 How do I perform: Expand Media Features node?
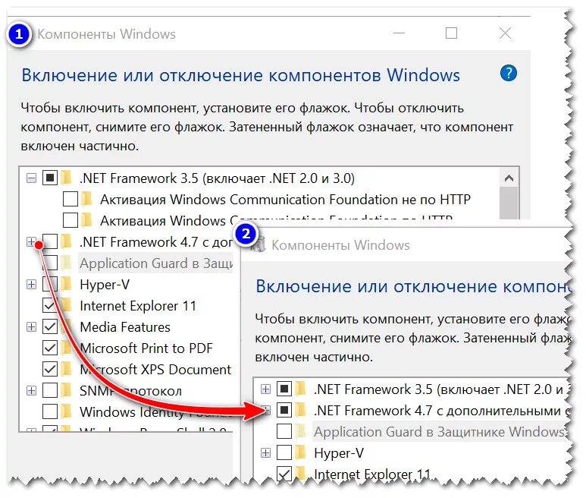pyautogui.click(x=31, y=327)
